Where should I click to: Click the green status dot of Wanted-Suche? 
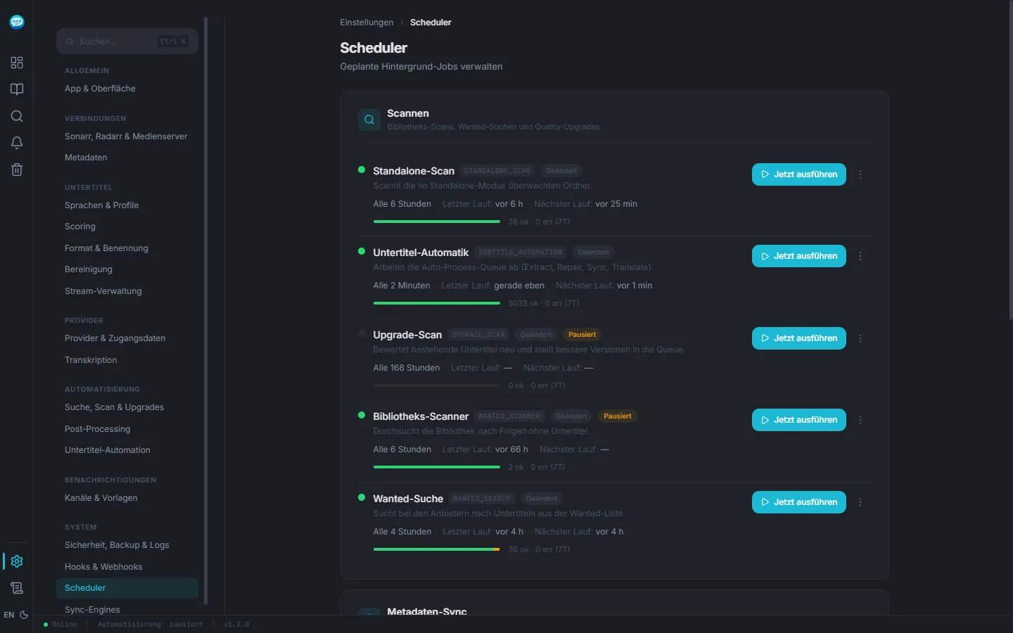point(362,497)
